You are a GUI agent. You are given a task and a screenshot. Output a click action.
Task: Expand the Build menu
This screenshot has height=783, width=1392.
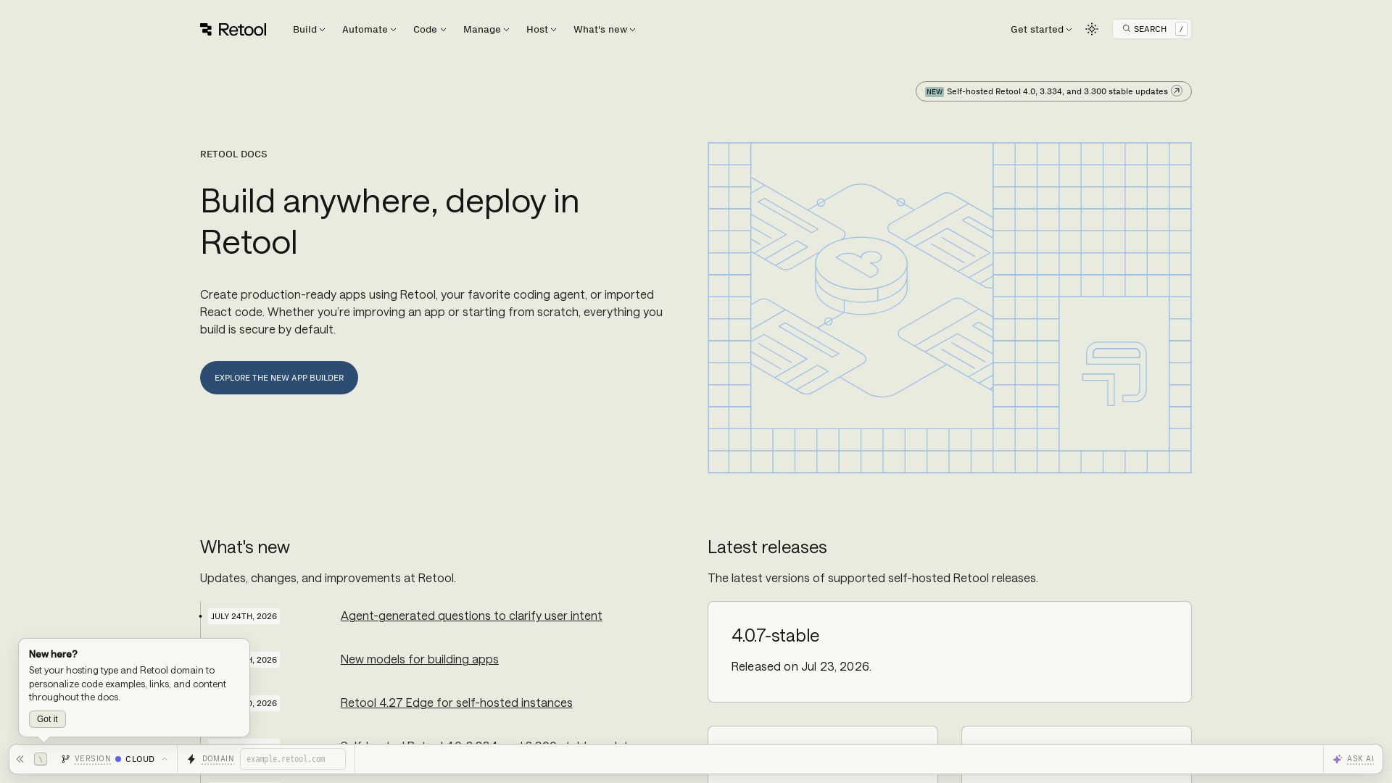click(309, 29)
